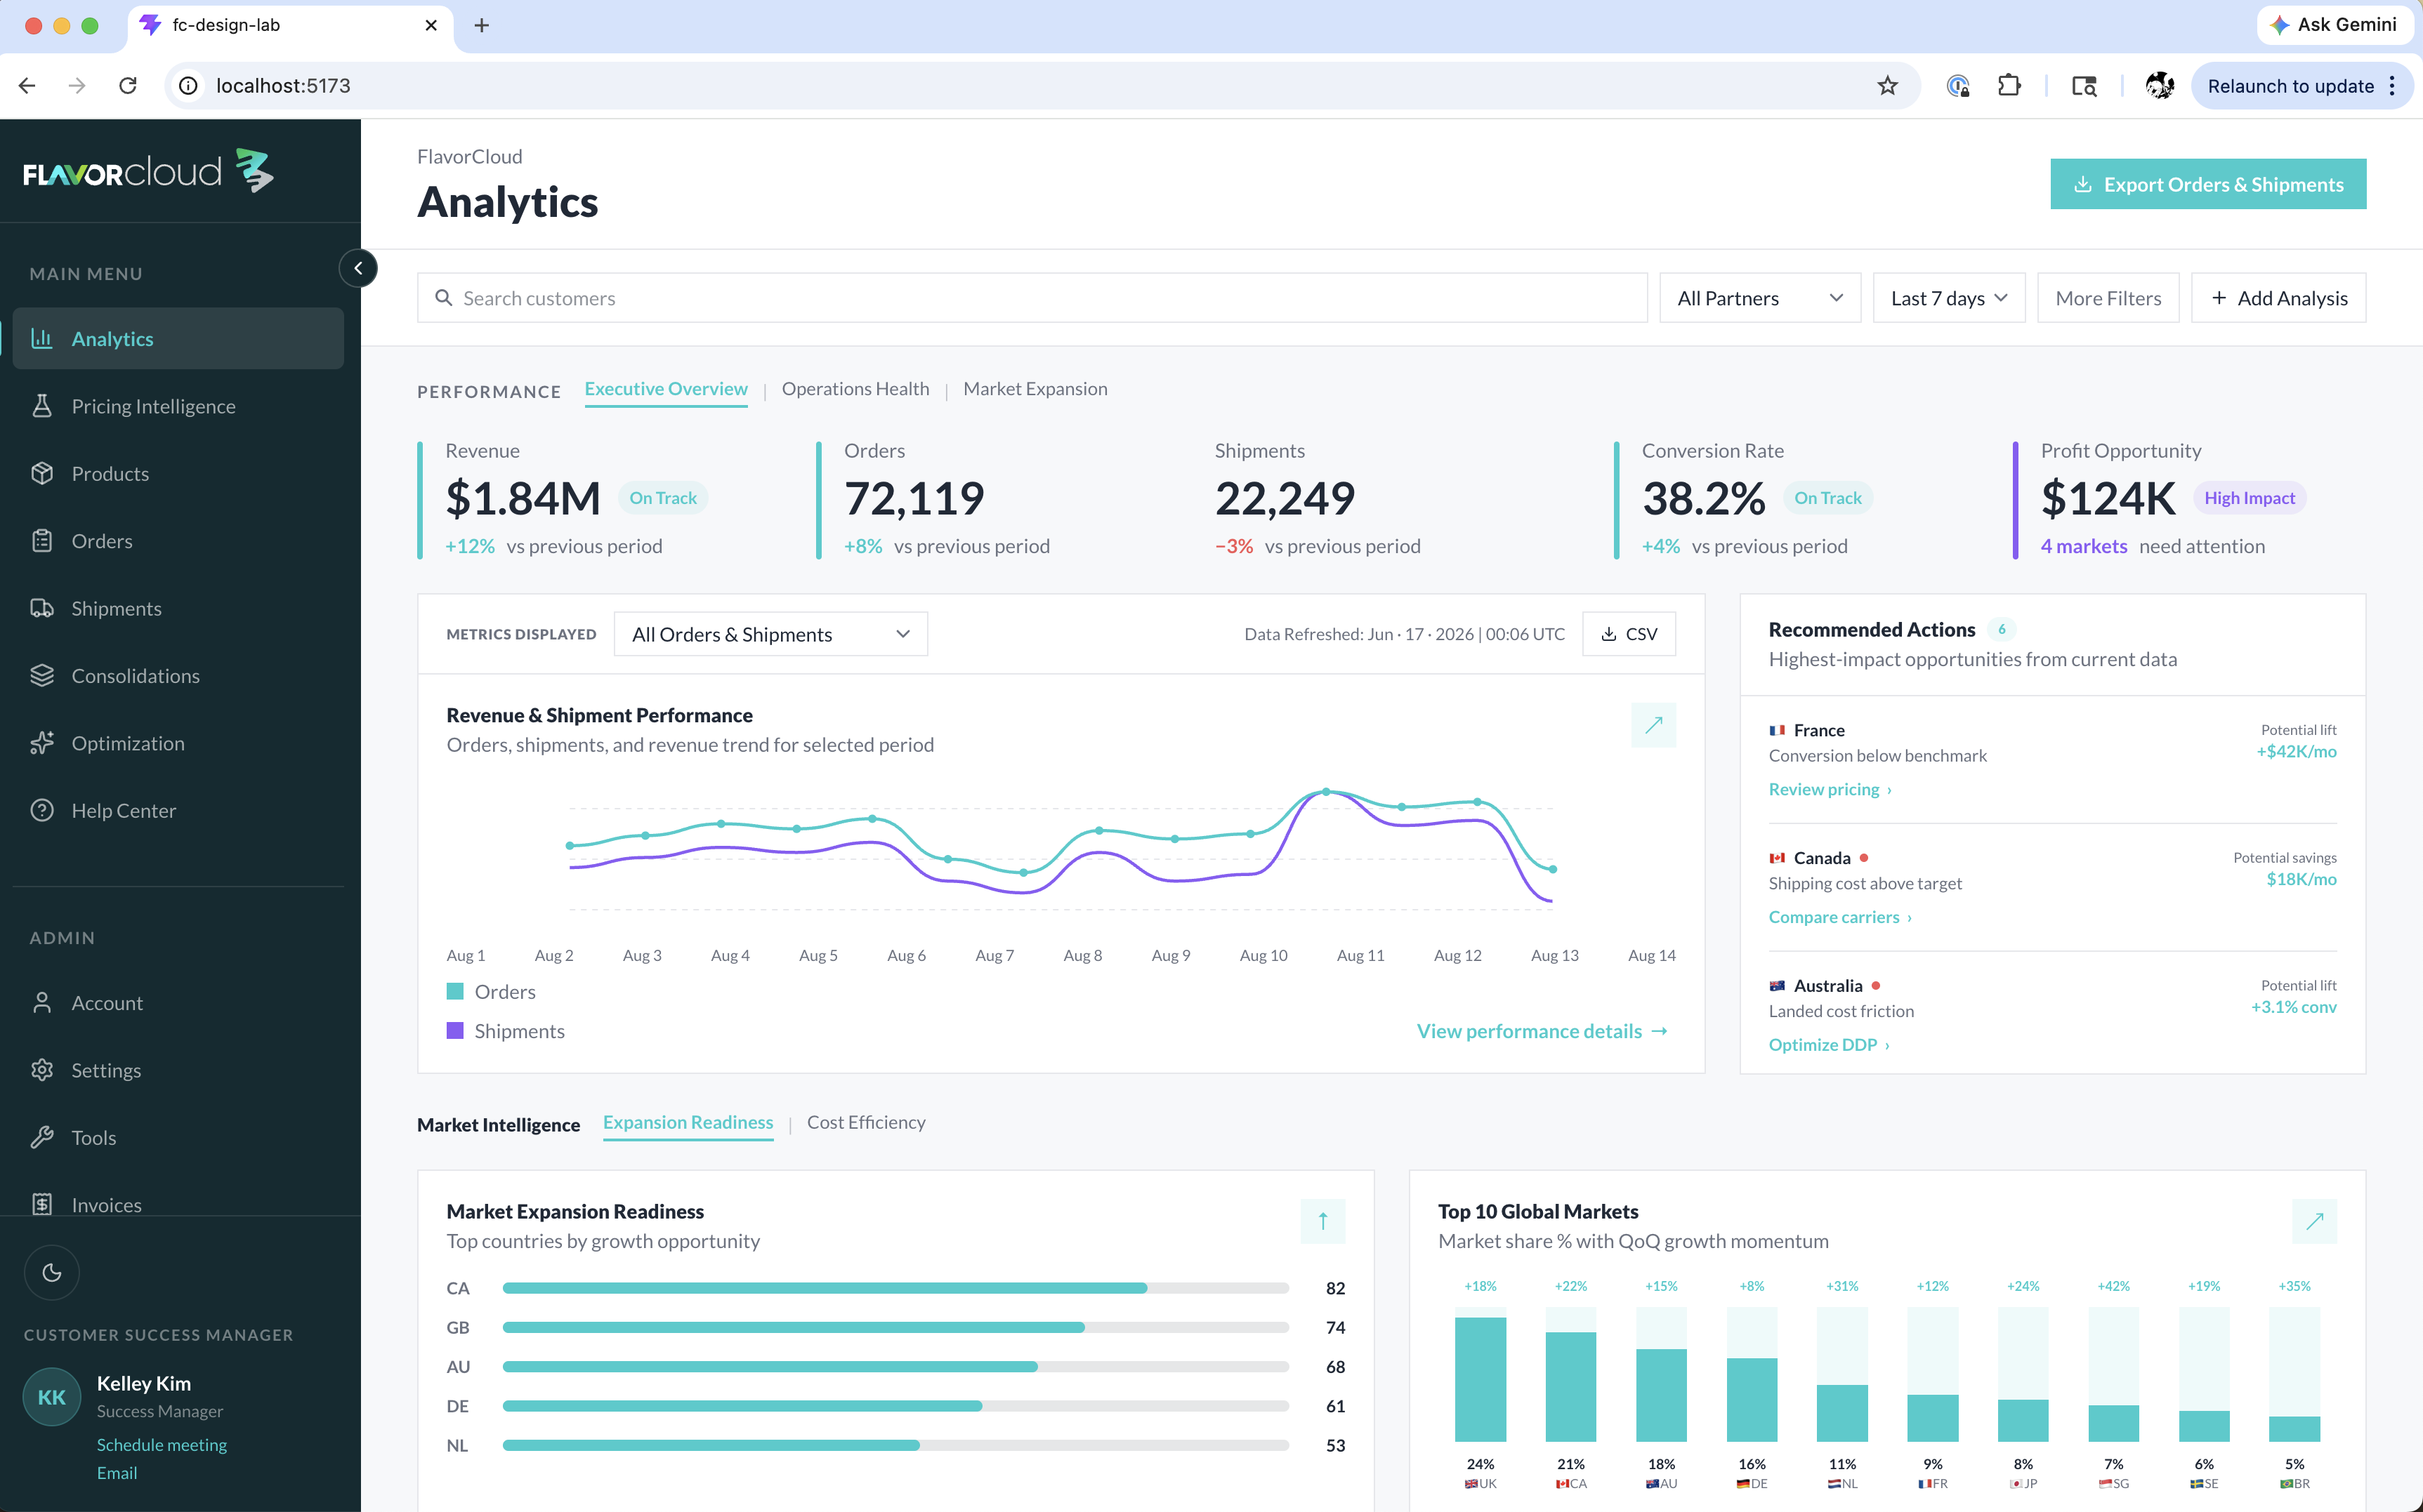Expand Revenue & Shipment Performance chart arrow icon
The height and width of the screenshot is (1512, 2423).
(1653, 725)
